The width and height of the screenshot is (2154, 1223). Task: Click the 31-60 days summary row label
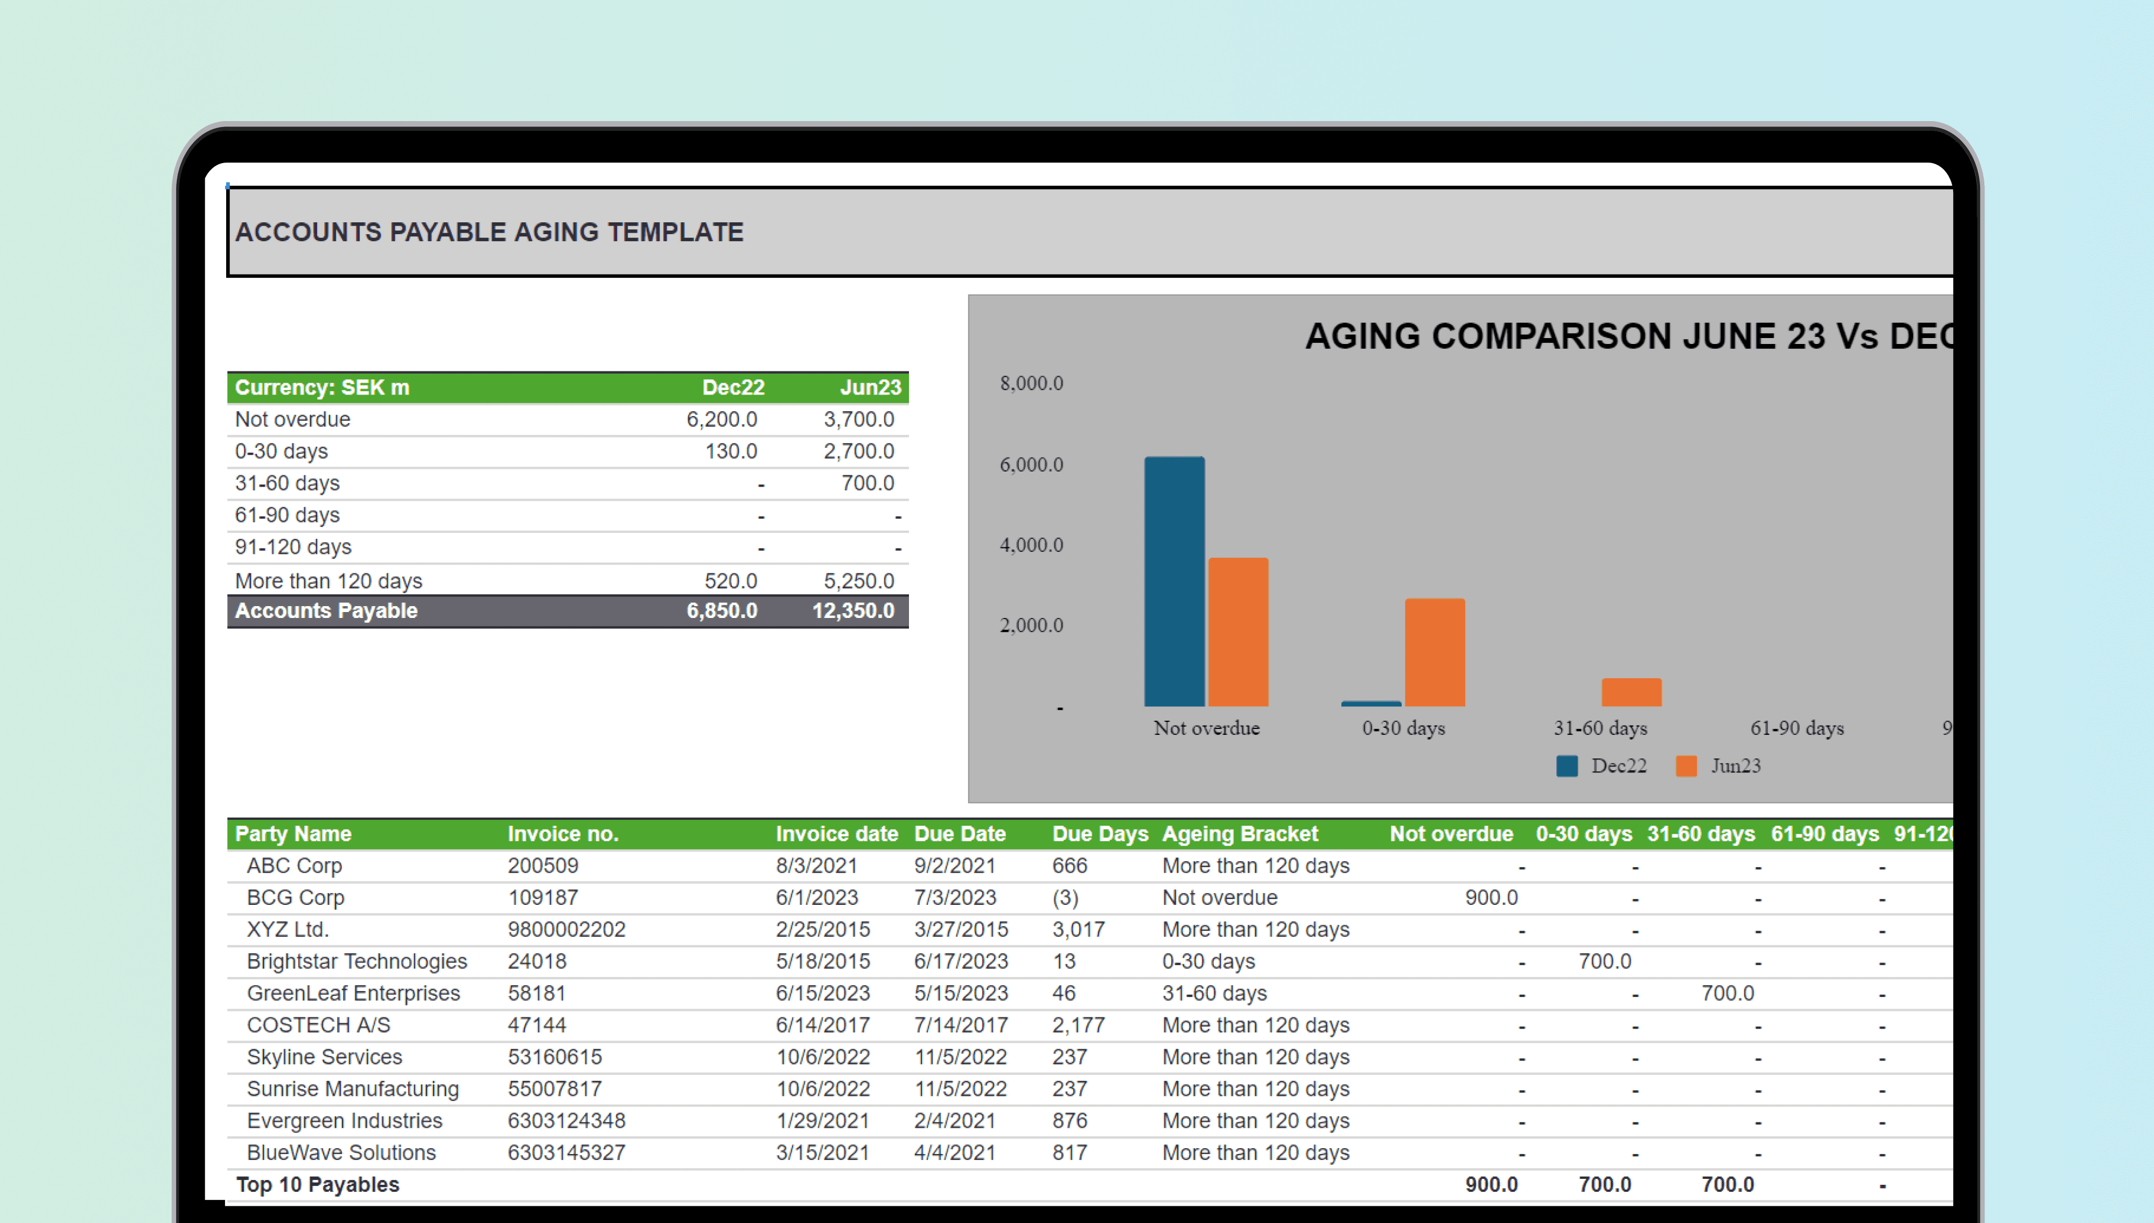pos(288,483)
